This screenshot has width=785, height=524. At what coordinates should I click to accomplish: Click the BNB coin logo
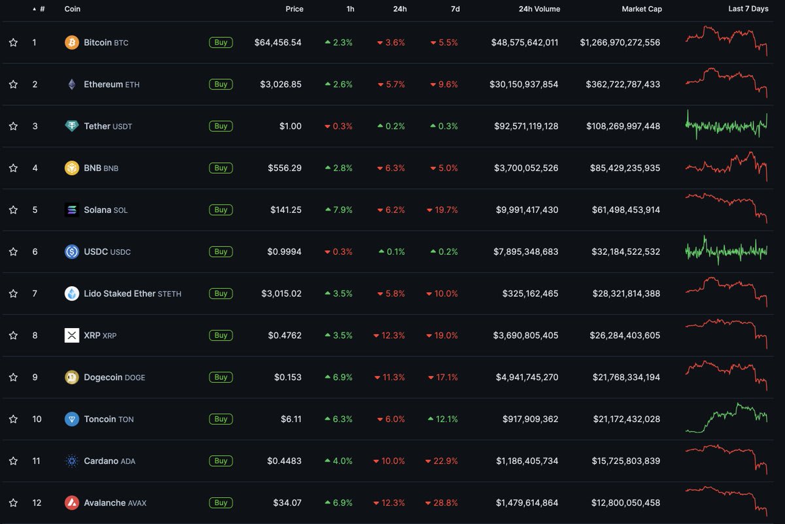point(72,168)
